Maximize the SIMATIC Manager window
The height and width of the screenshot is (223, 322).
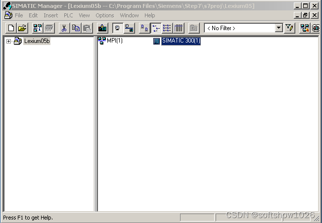click(305, 6)
